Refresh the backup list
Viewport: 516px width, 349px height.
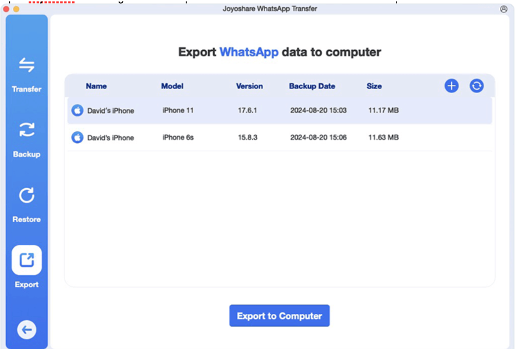click(476, 86)
